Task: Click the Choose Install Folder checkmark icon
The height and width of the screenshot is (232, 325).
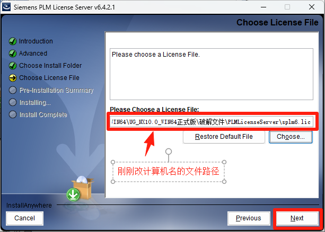Action: [x=13, y=66]
